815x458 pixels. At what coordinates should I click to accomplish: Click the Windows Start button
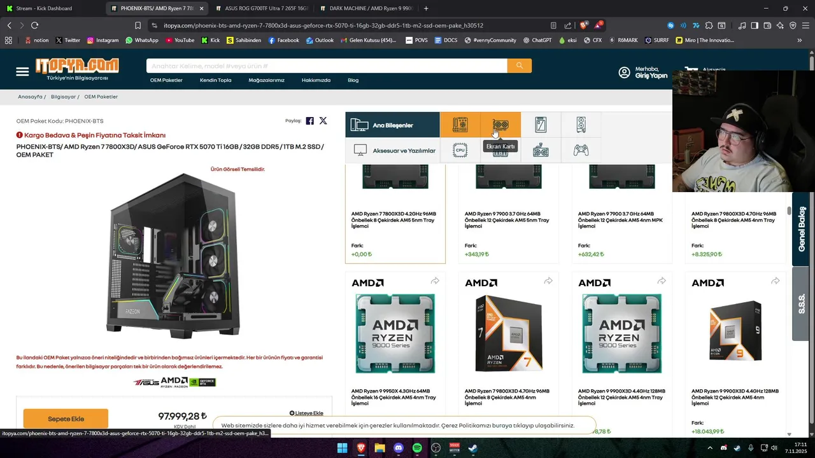tap(342, 448)
